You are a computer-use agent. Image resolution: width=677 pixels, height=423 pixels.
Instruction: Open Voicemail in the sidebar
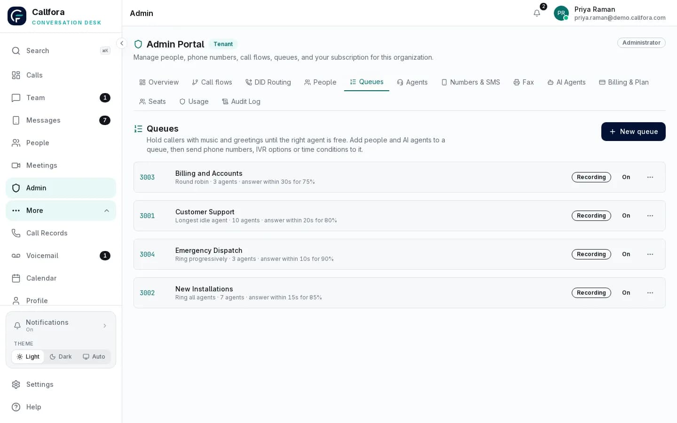61,256
